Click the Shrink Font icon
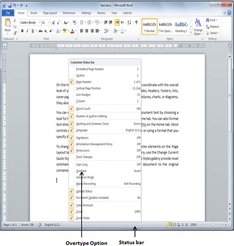 58,23
